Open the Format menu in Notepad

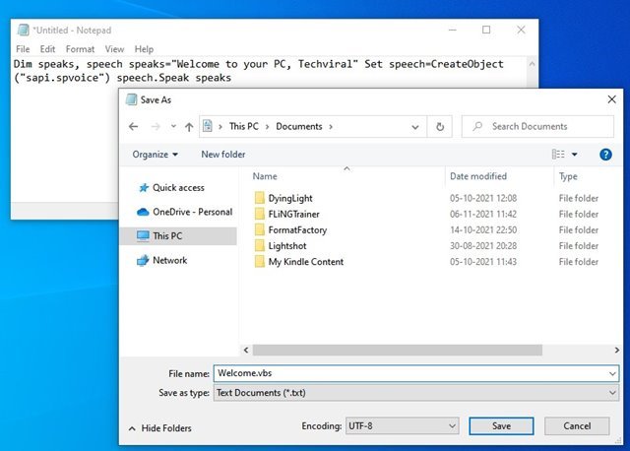pos(80,49)
